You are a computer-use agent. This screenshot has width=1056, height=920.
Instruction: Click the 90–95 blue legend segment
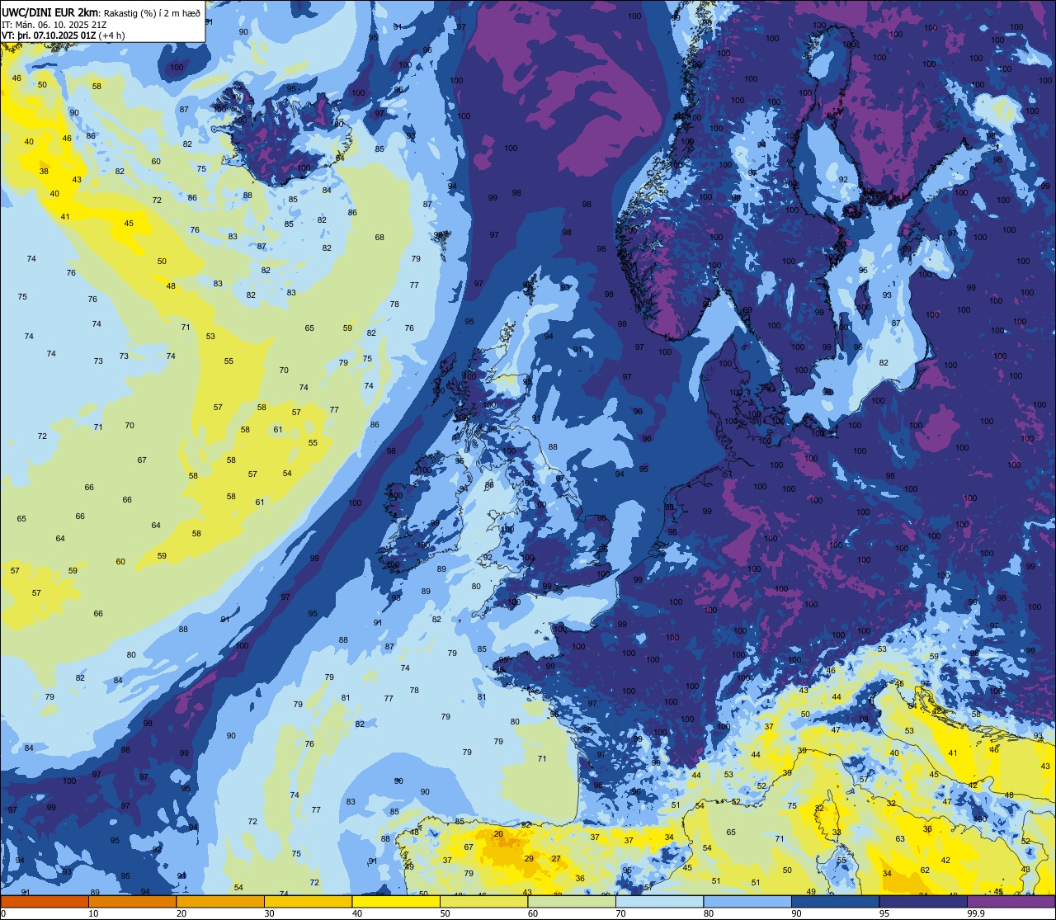(835, 901)
